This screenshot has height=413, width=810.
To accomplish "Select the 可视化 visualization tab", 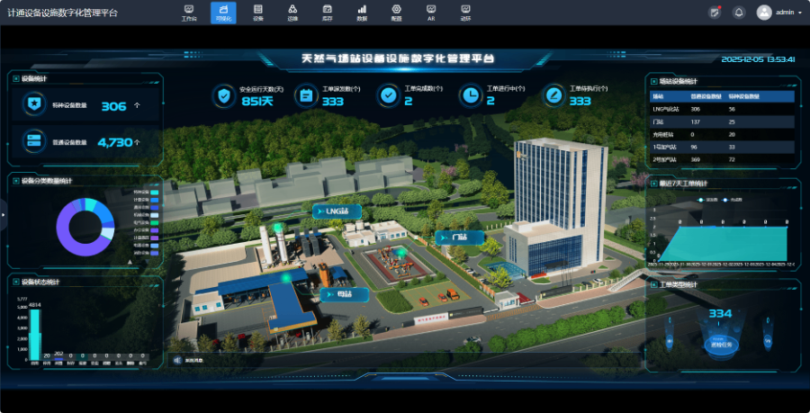I will coord(223,12).
